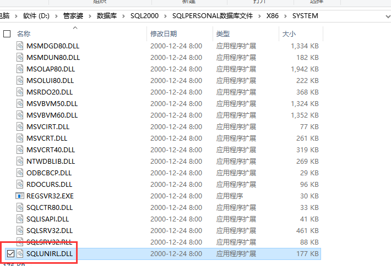Viewport: 391px width, 266px height.
Task: Navigate to 管家婆 breadcrumb folder
Action: click(x=73, y=16)
